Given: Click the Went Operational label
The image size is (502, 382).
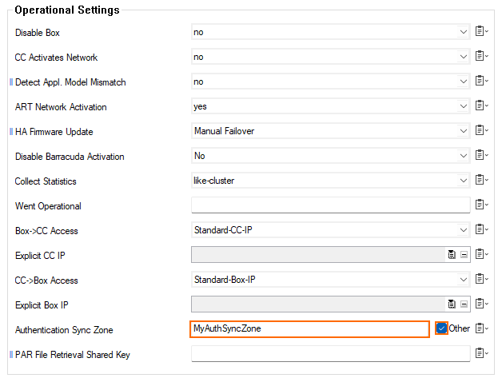Looking at the screenshot, I should point(48,206).
